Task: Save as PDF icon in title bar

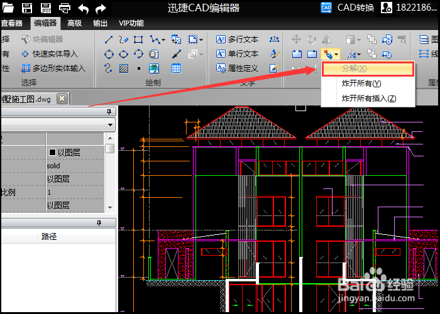Action: click(46, 8)
